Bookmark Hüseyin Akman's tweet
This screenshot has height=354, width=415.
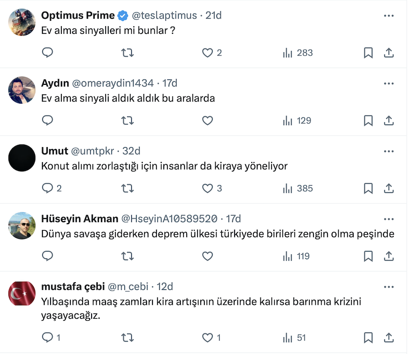click(368, 256)
